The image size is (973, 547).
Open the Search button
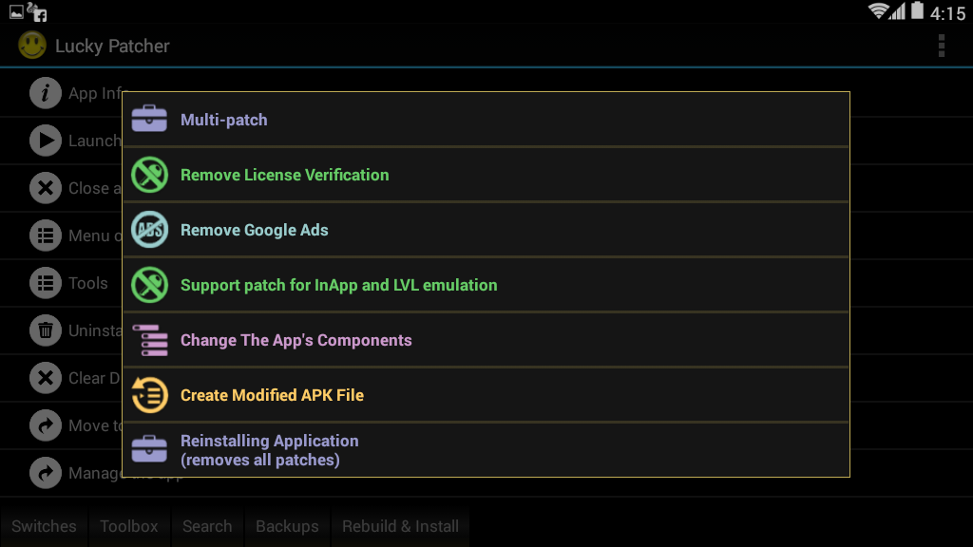click(207, 526)
